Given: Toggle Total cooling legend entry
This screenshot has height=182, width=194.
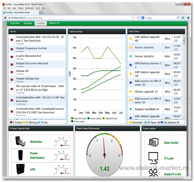Looking at the screenshot, I should (x=78, y=121).
